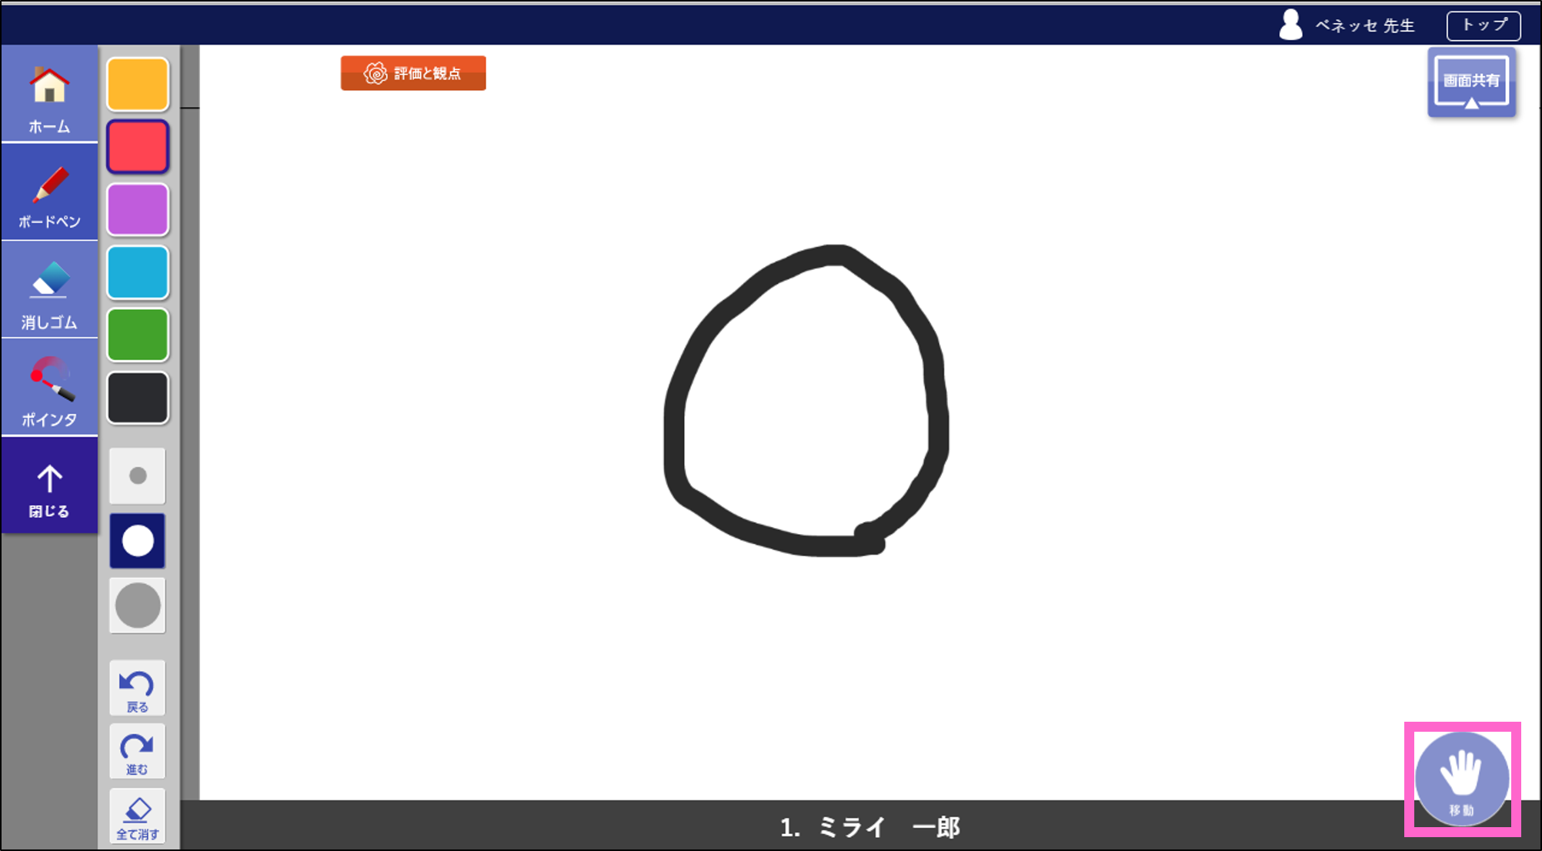The width and height of the screenshot is (1542, 851).
Task: Erase everything with 全て消す
Action: point(137,816)
